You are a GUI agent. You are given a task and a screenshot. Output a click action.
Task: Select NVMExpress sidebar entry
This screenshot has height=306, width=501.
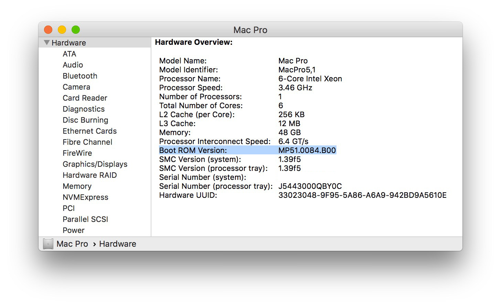coord(85,197)
